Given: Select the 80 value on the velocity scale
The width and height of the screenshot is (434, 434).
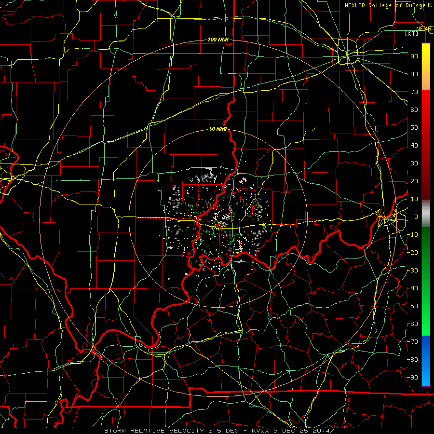Looking at the screenshot, I should 414,74.
